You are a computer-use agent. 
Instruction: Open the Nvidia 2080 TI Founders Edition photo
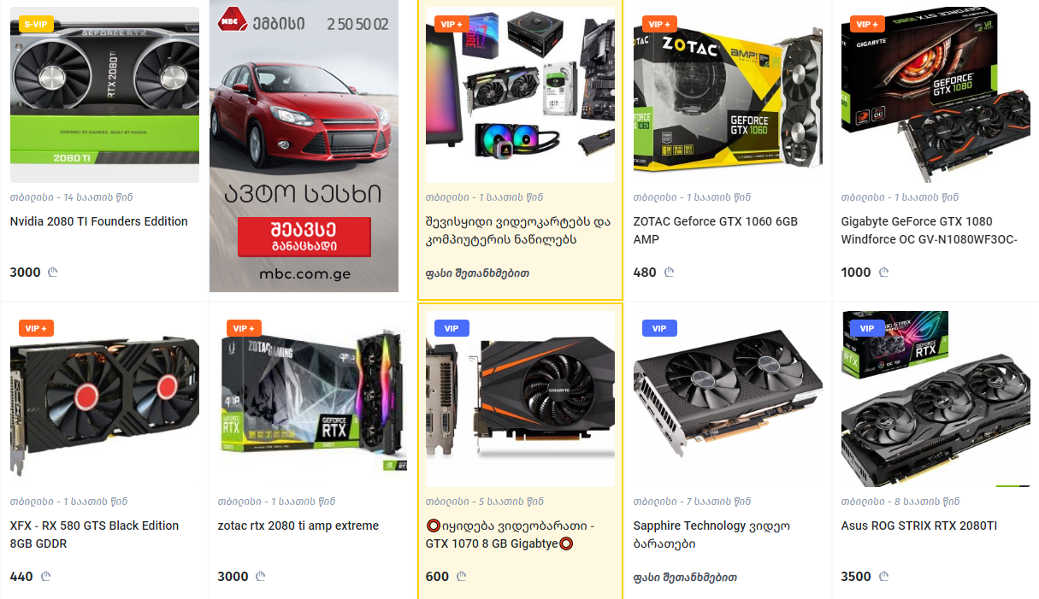pos(104,95)
